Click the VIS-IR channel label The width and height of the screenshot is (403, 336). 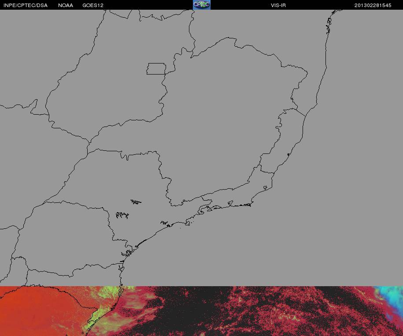point(278,5)
